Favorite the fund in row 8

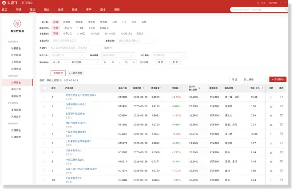pyautogui.click(x=281, y=161)
